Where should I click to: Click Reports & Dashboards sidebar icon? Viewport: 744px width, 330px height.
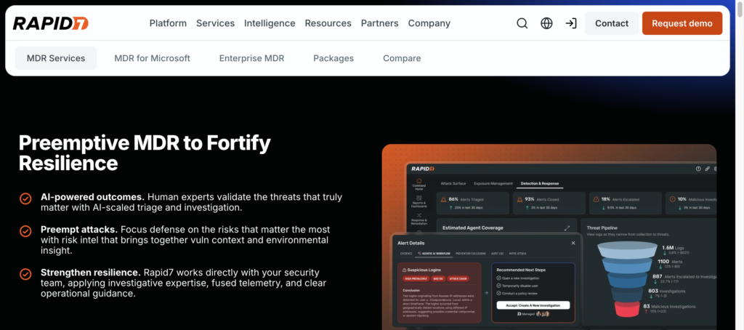pyautogui.click(x=419, y=198)
